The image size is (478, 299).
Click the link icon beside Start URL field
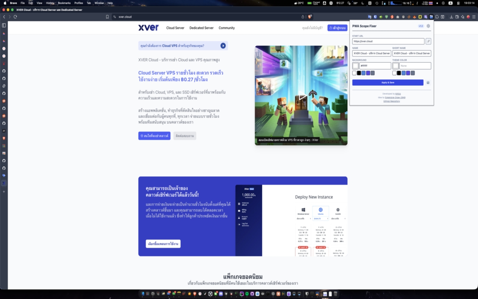428,41
